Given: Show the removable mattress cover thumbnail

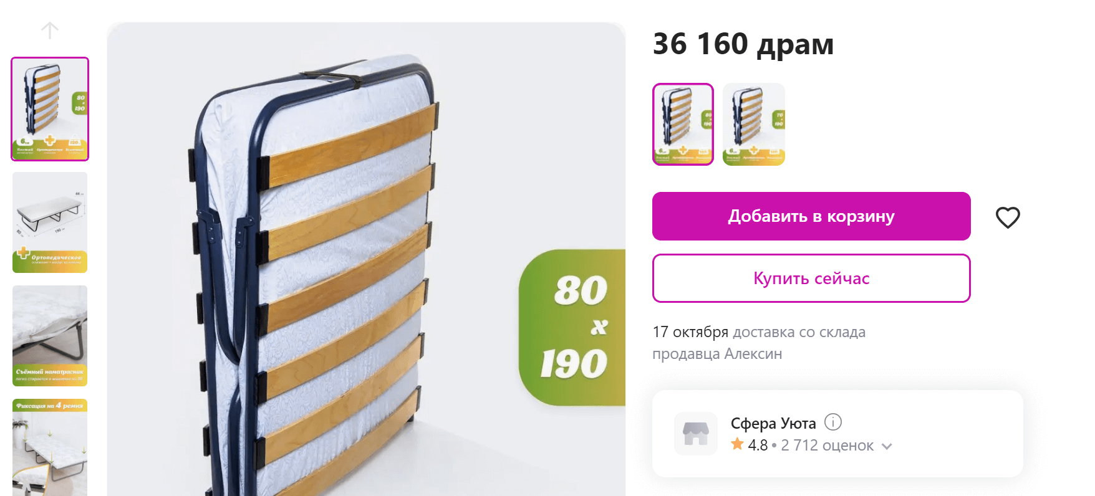Looking at the screenshot, I should pos(50,336).
